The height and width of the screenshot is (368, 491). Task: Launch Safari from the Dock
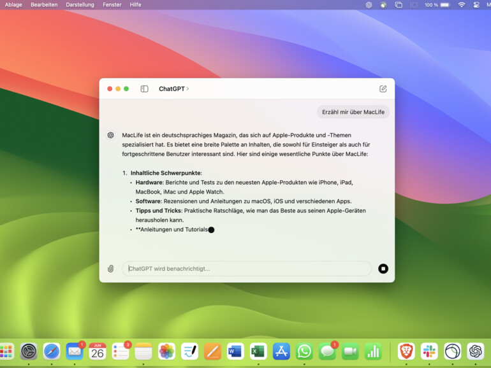click(x=52, y=351)
